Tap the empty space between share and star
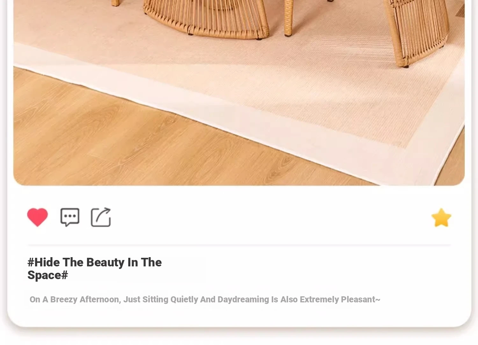The image size is (478, 345). [x=271, y=218]
